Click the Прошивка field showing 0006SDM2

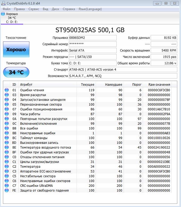click(92, 38)
